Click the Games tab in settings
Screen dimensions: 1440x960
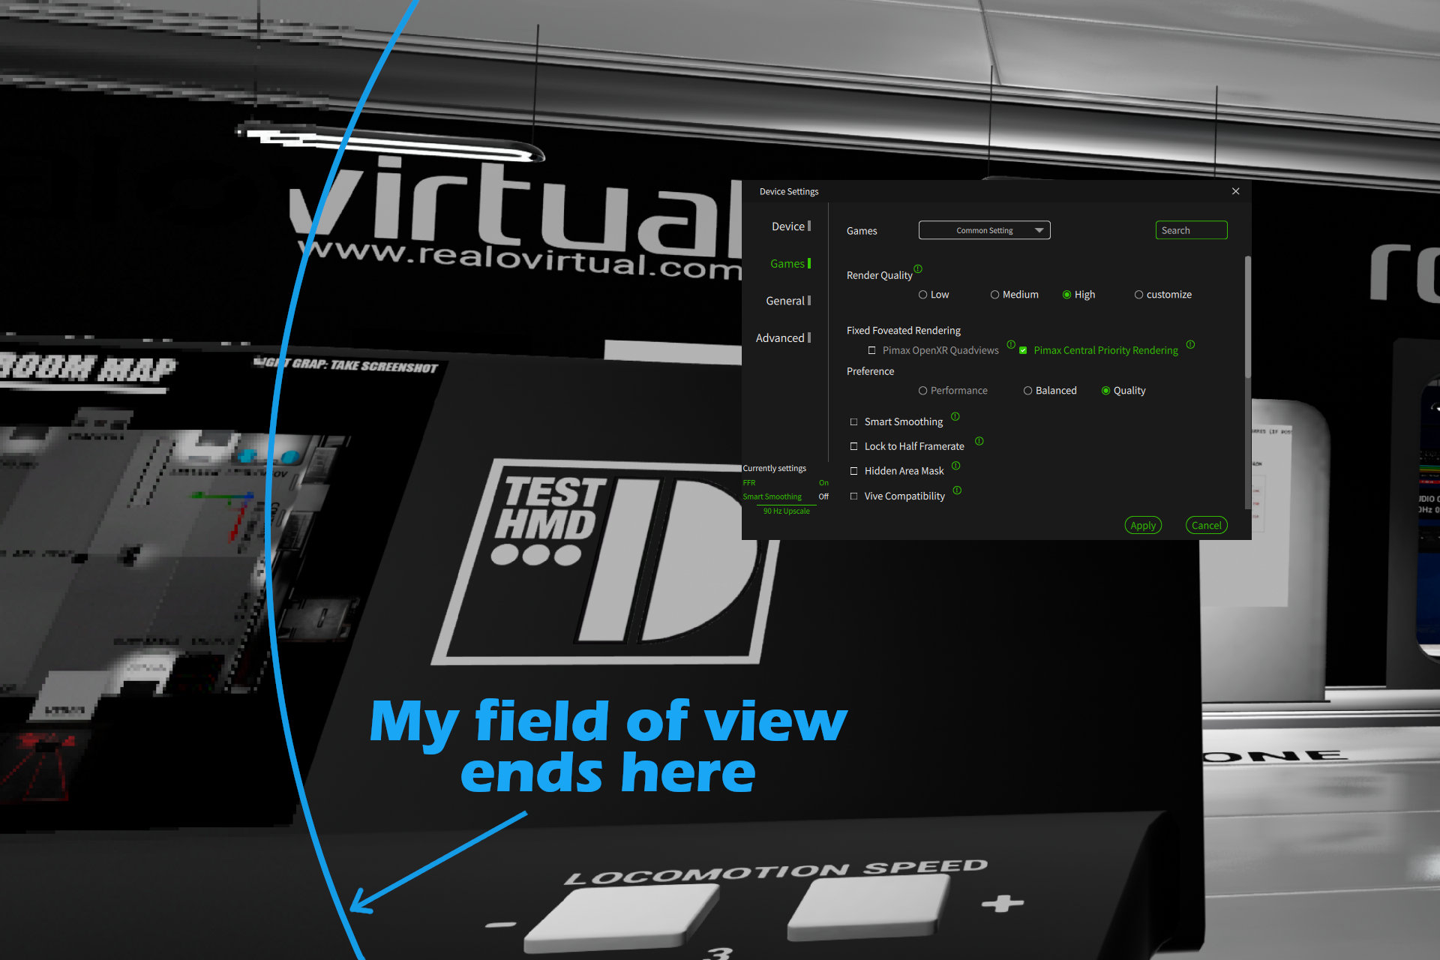coord(787,265)
